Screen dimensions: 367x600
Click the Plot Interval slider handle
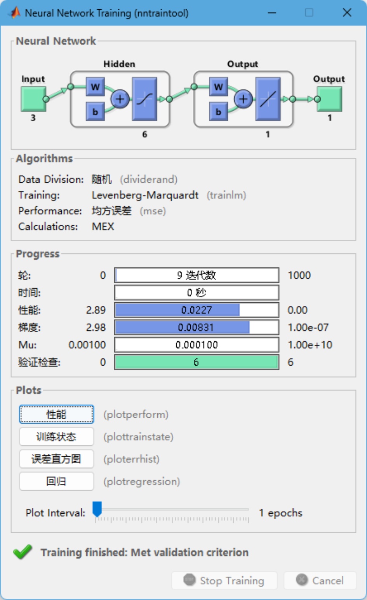97,509
